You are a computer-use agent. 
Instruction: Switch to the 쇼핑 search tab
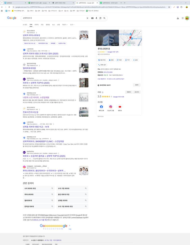pos(58,25)
